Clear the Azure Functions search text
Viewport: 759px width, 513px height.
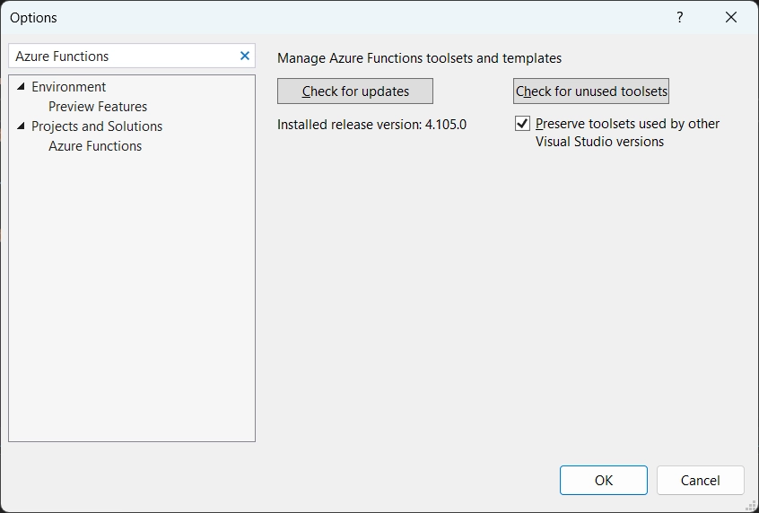(x=245, y=57)
